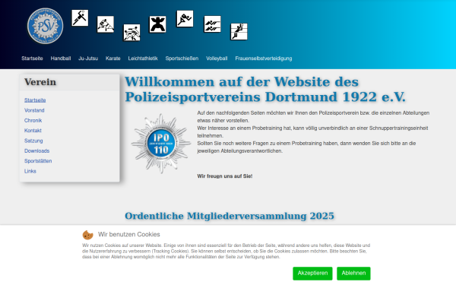Click the Verein sidebar heading

point(40,82)
